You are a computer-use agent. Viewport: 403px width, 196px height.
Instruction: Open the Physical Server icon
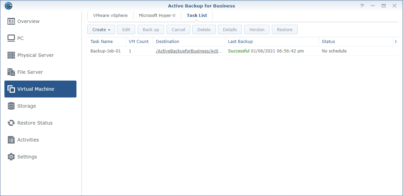[x=11, y=55]
